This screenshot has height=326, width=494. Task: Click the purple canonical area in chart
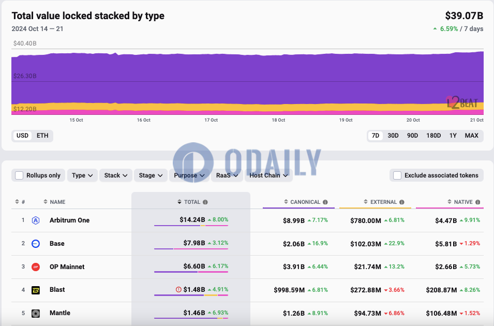(x=247, y=79)
